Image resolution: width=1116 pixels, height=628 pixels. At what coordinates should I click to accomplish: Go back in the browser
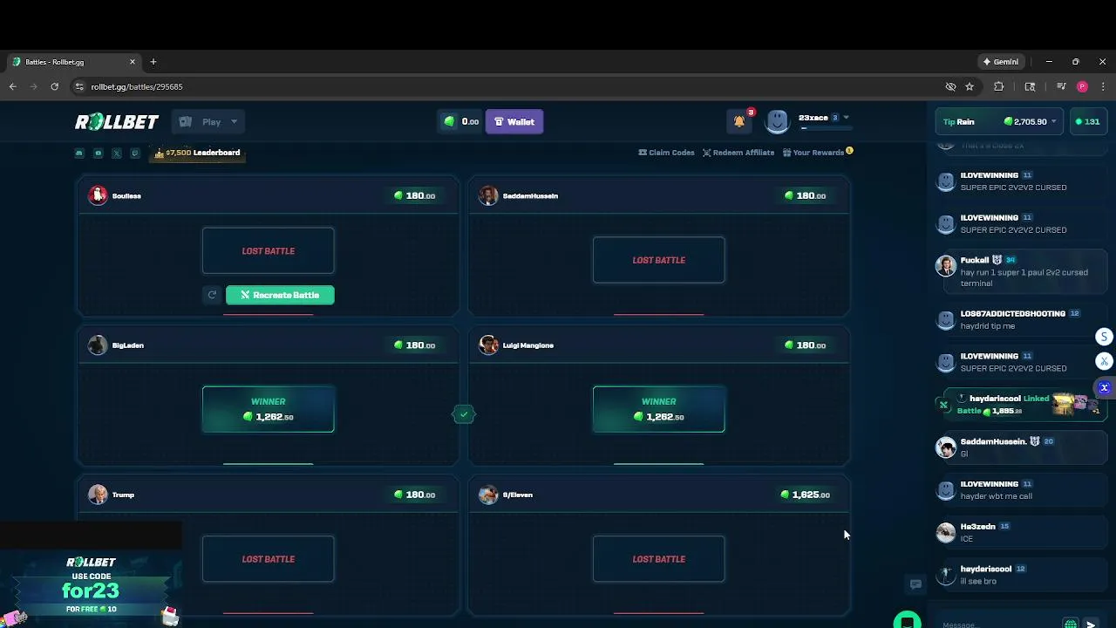[12, 86]
